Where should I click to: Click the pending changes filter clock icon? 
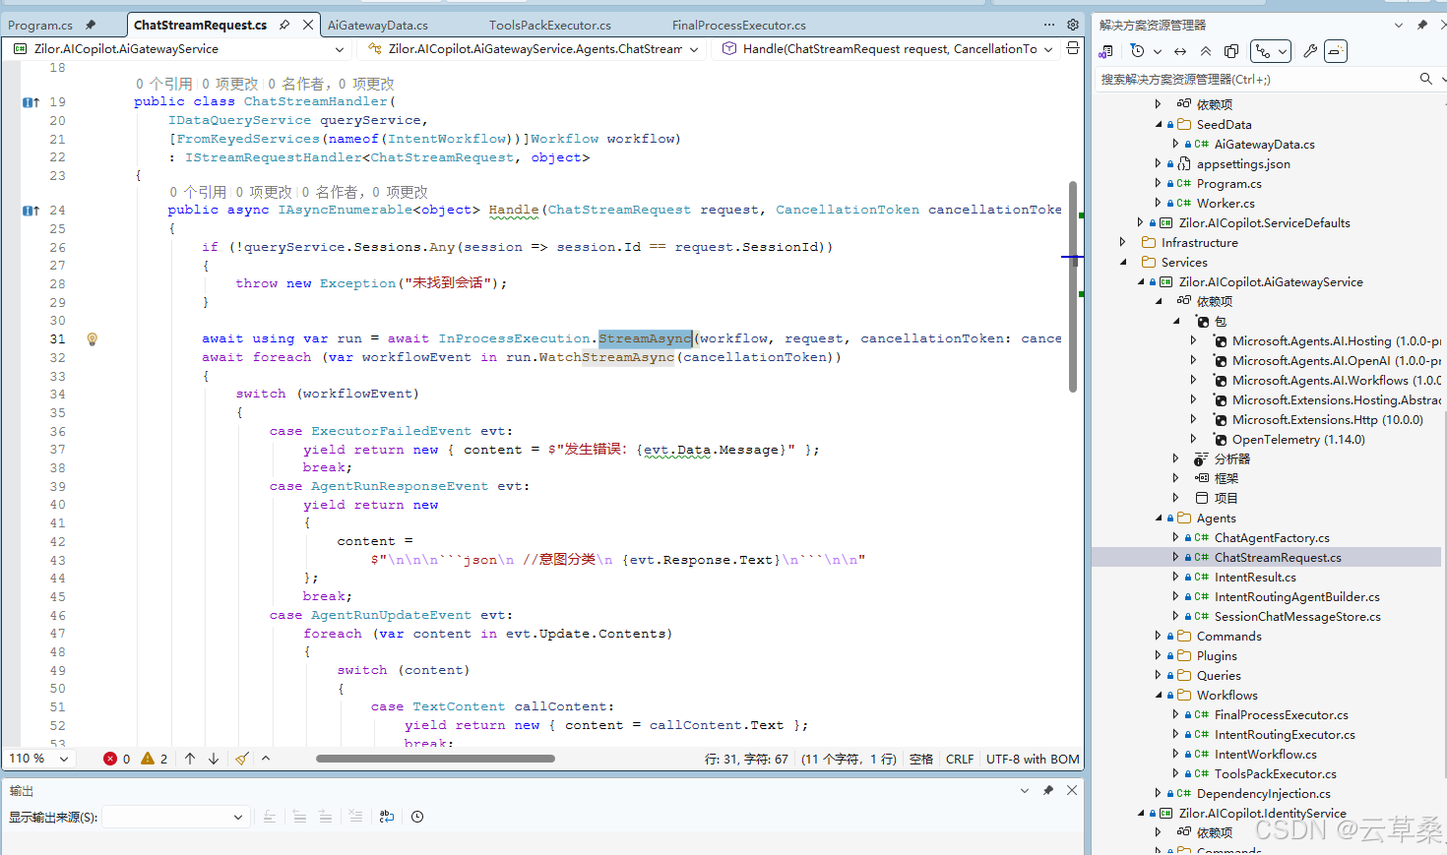click(1138, 51)
